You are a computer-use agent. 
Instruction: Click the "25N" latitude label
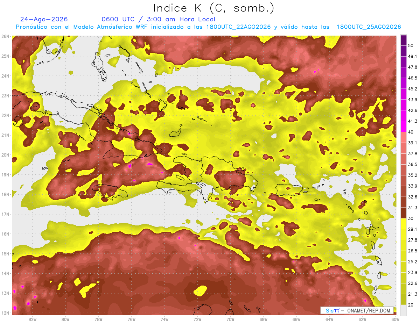tap(6, 56)
